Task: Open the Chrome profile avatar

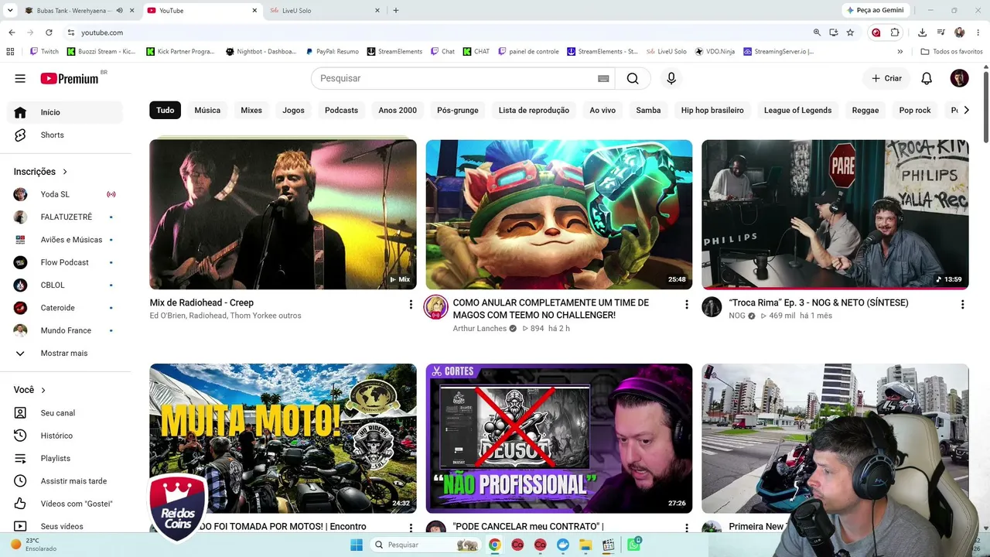Action: (x=959, y=32)
